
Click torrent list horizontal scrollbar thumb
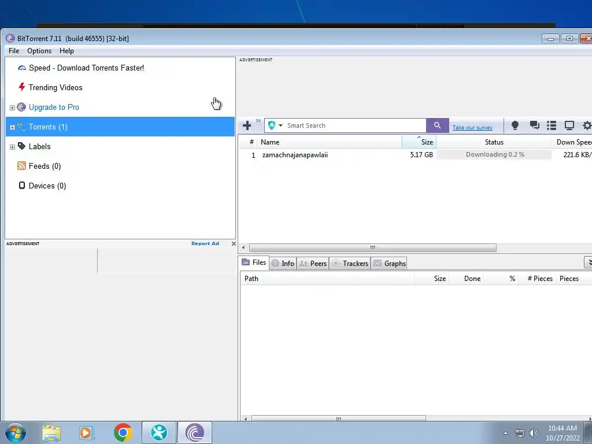(x=373, y=247)
